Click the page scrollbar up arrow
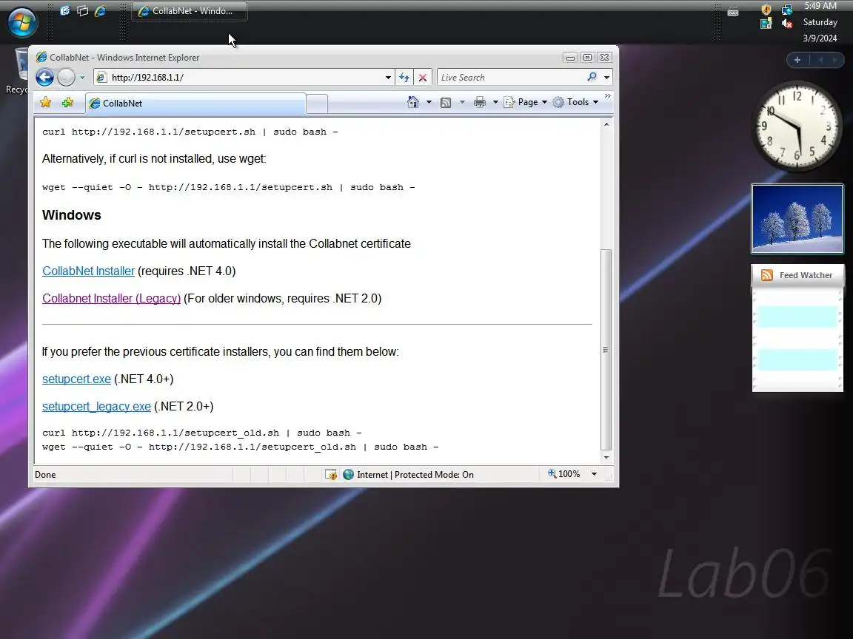 point(606,124)
